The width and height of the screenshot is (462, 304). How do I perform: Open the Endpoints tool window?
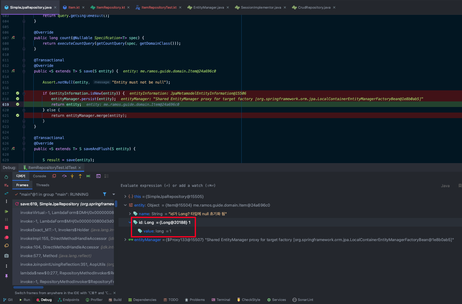coord(69,300)
